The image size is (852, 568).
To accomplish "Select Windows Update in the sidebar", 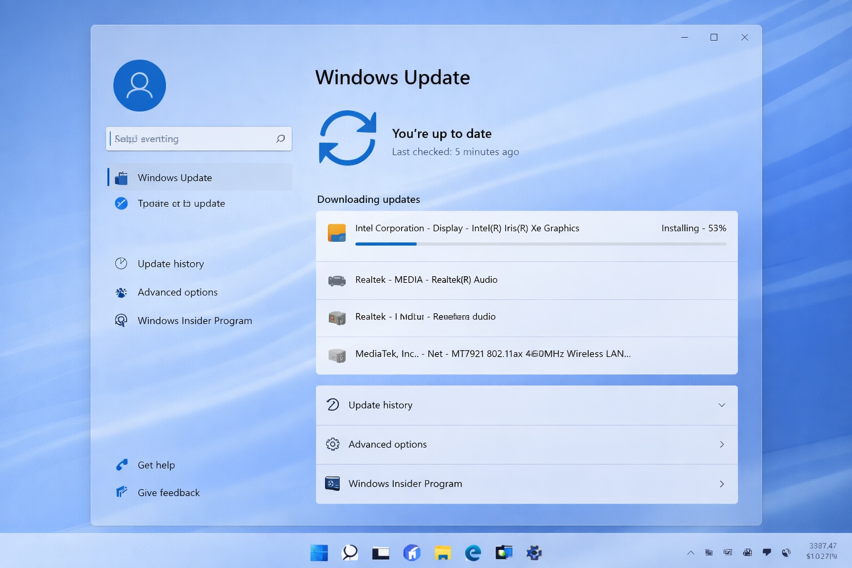I will (x=174, y=177).
